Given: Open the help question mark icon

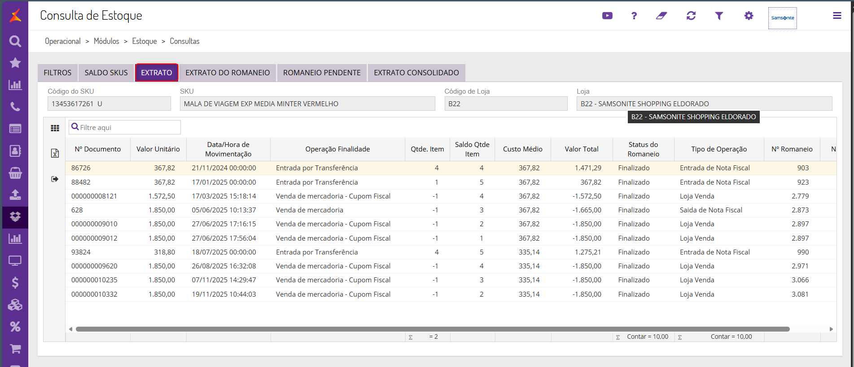Looking at the screenshot, I should (x=634, y=16).
